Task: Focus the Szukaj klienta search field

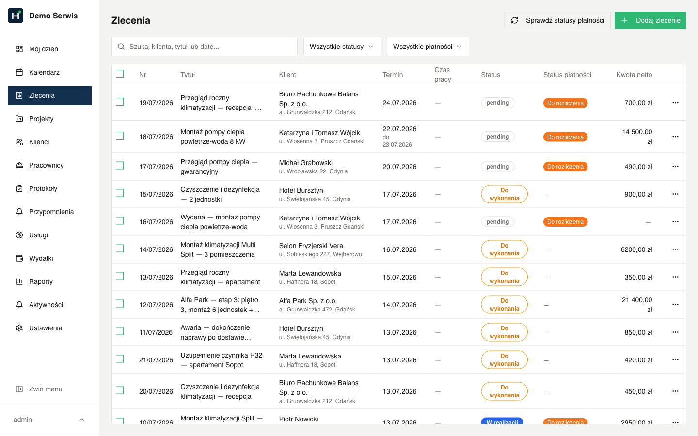Action: point(205,47)
